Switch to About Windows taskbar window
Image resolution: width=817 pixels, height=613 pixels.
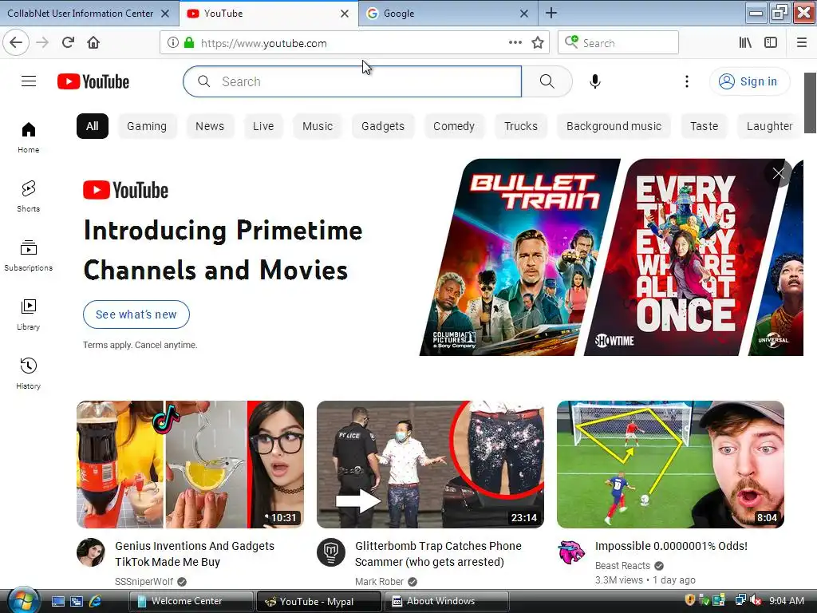(x=446, y=601)
